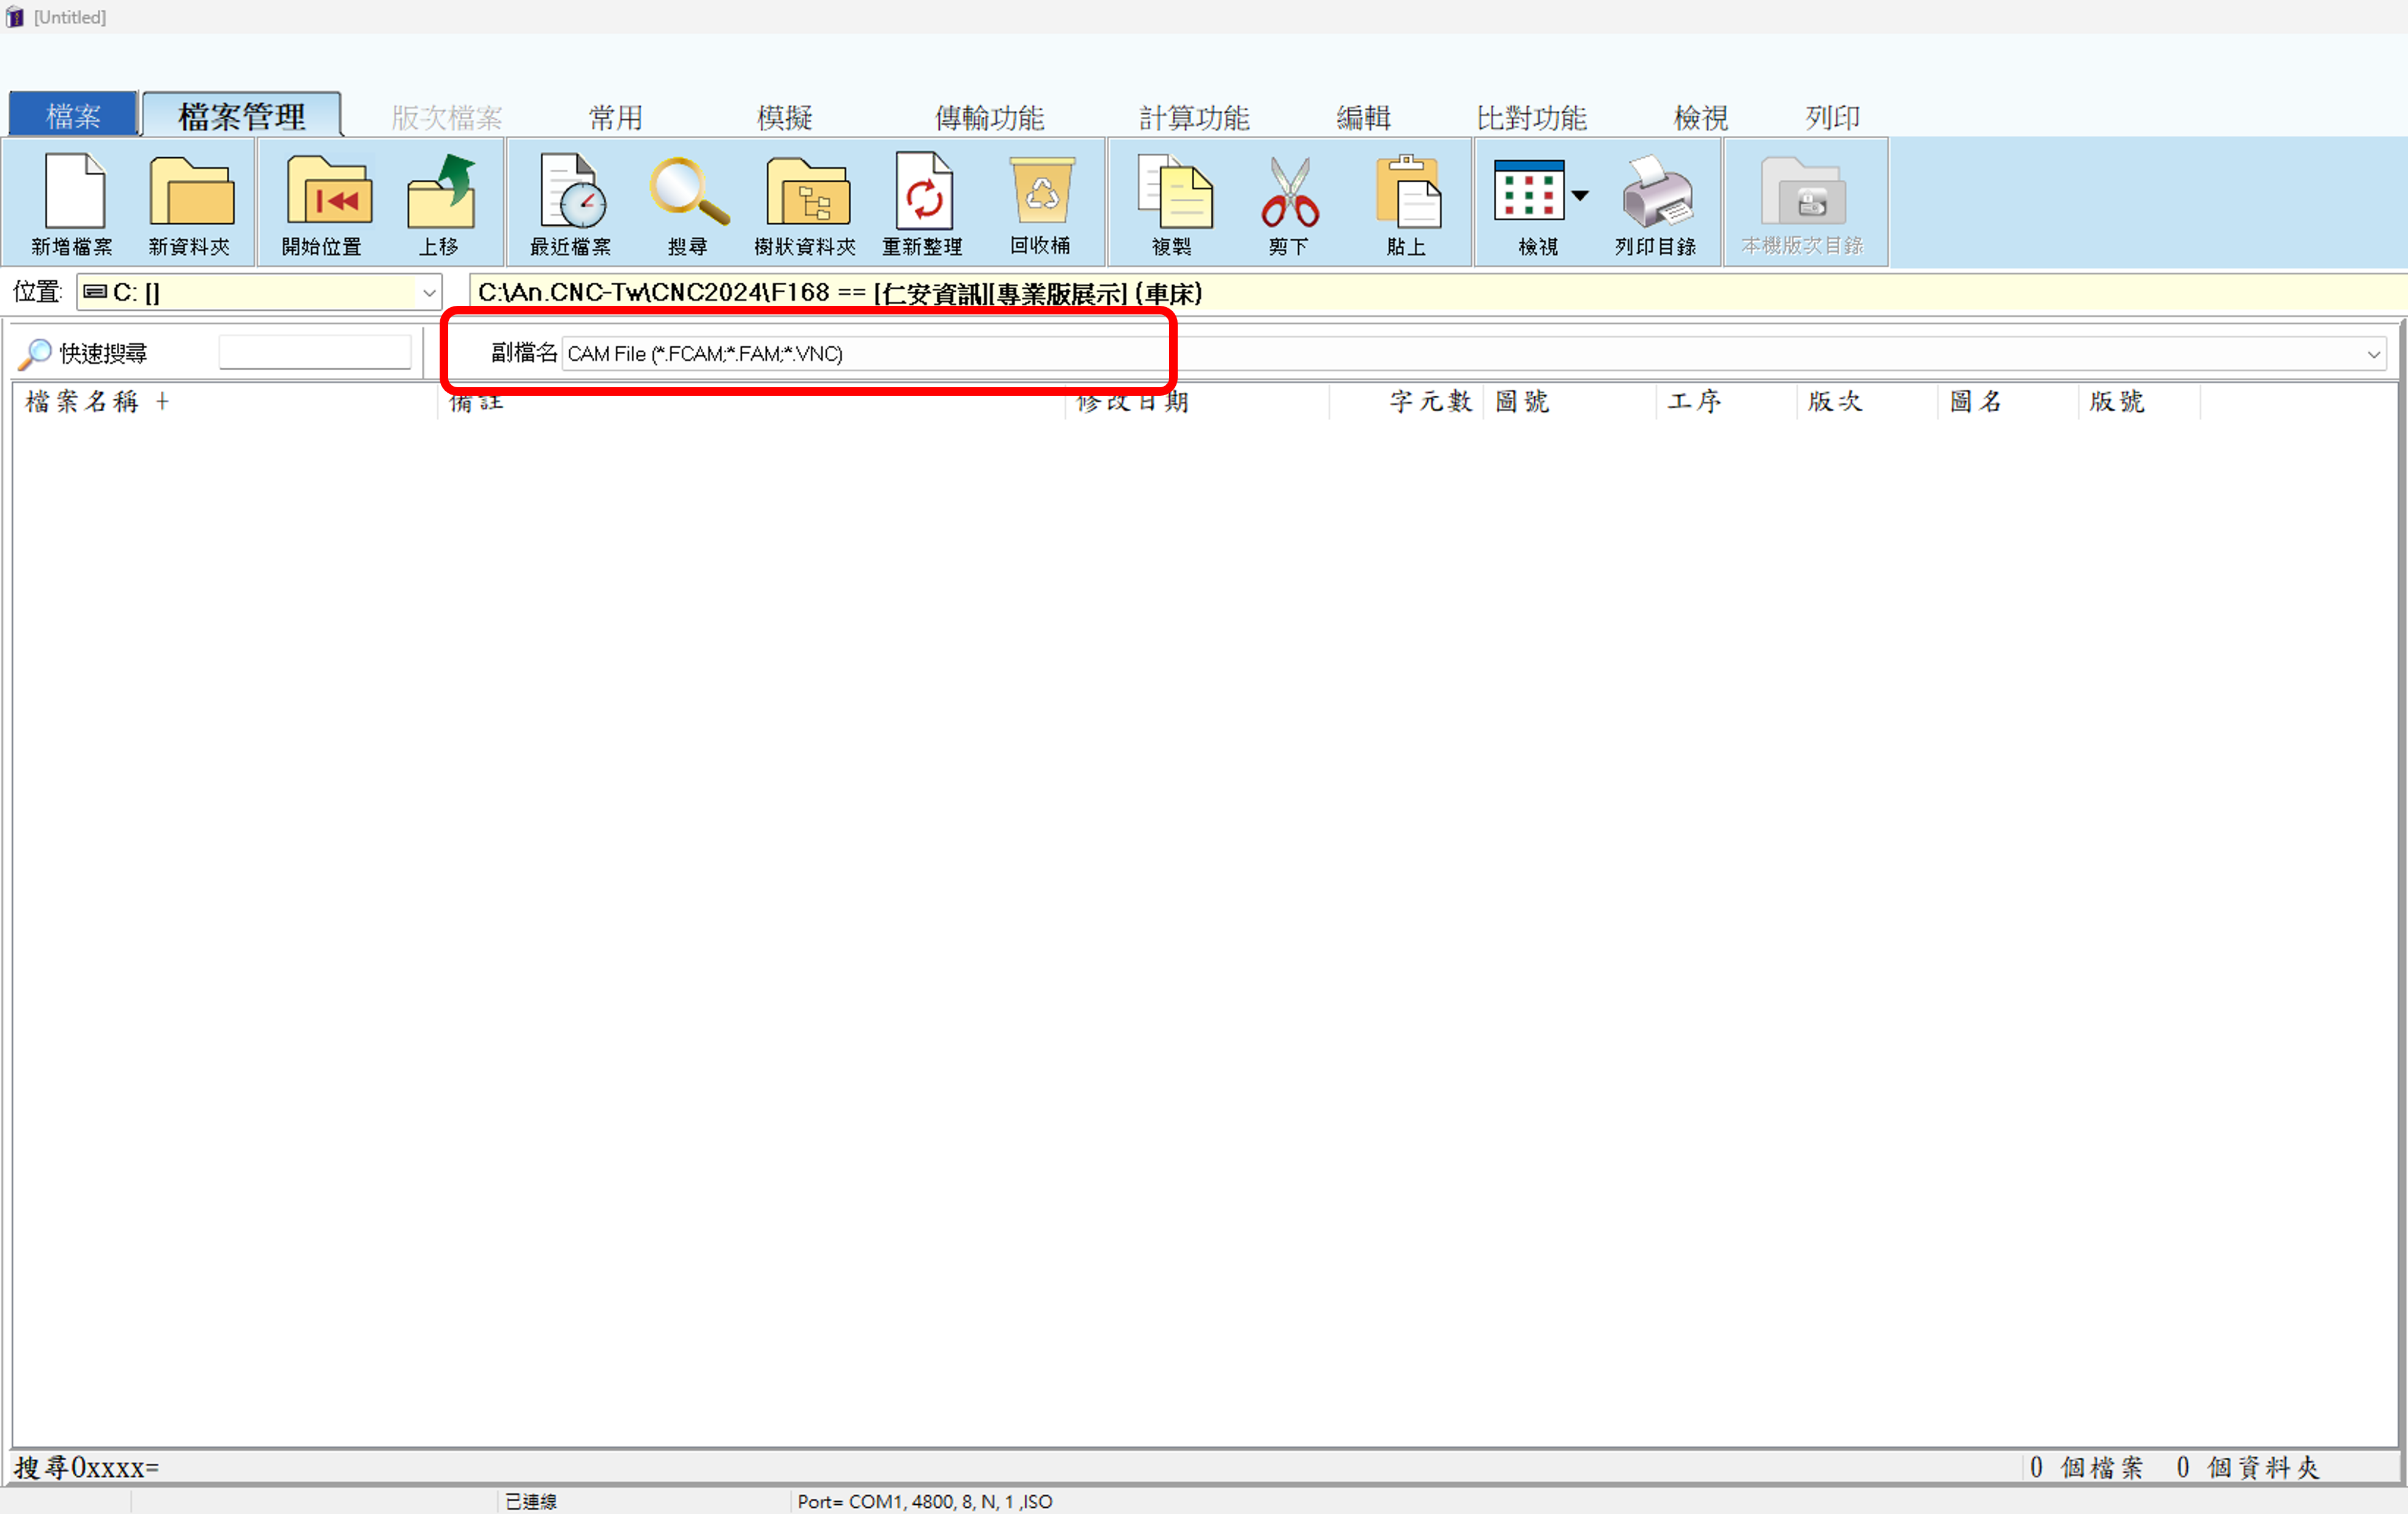Image resolution: width=2408 pixels, height=1514 pixels.
Task: Open the 位置 drive C: dropdown
Action: point(429,293)
